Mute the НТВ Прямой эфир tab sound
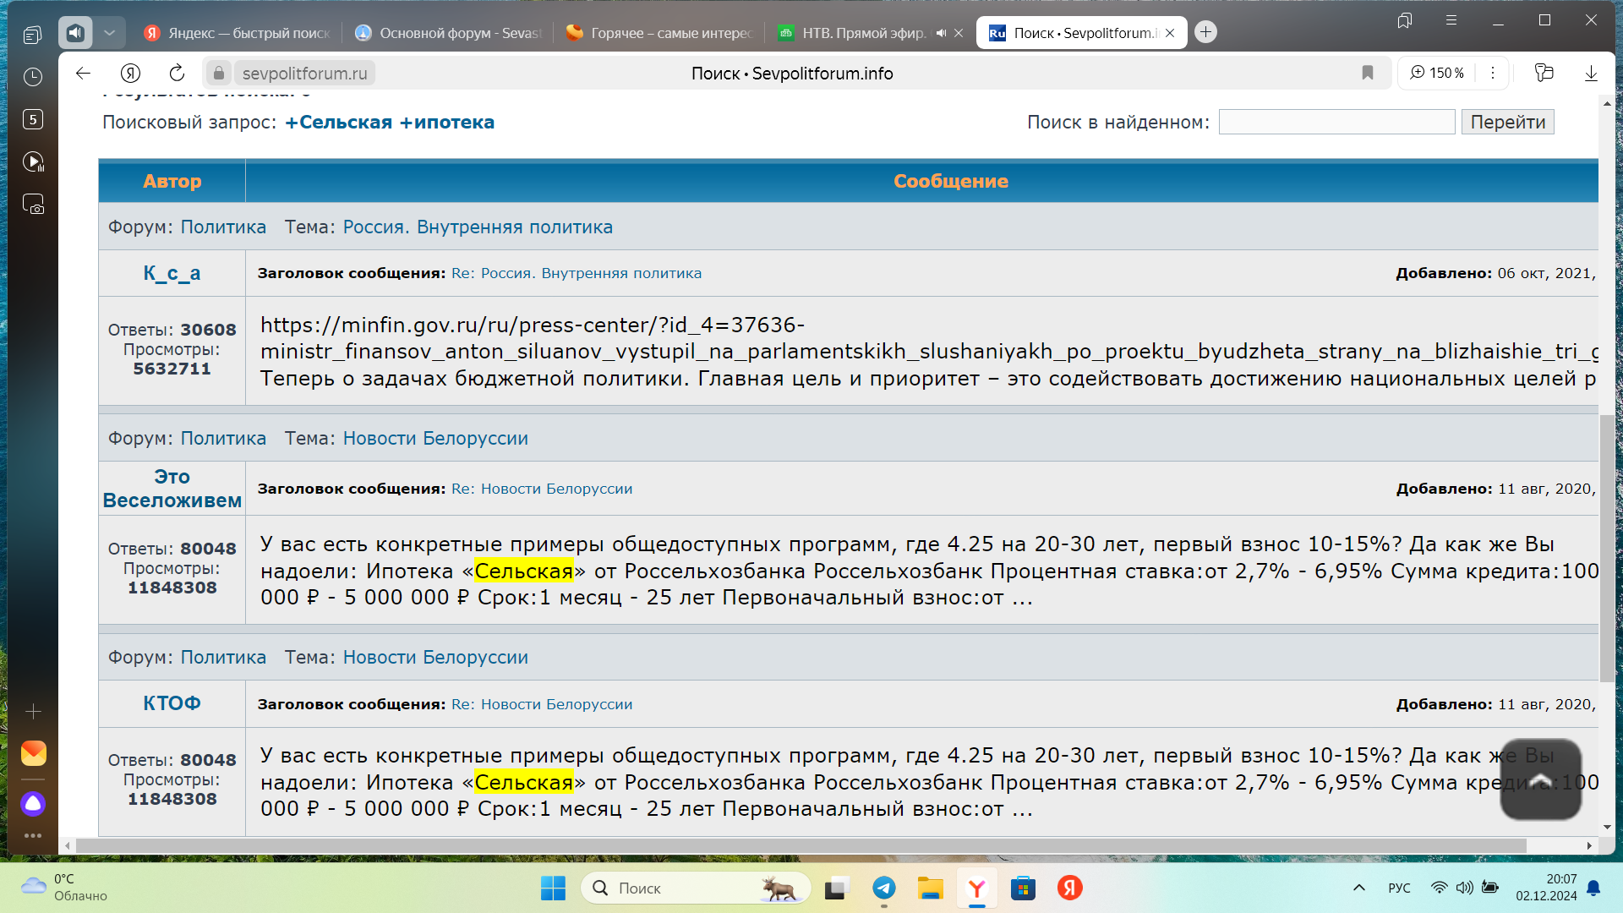The width and height of the screenshot is (1623, 913). tap(941, 33)
